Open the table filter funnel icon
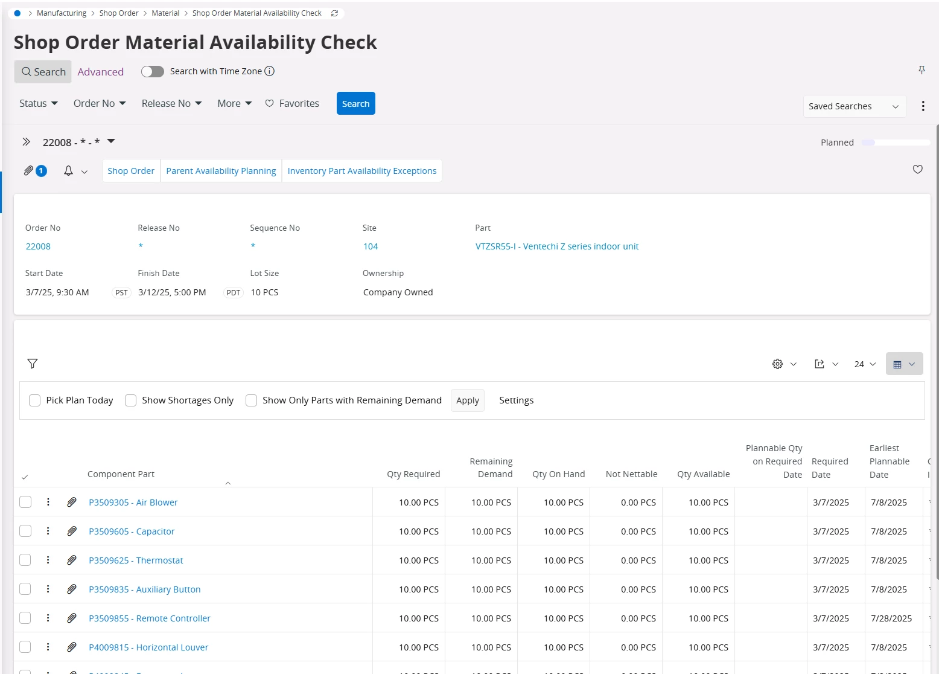939x674 pixels. tap(33, 364)
